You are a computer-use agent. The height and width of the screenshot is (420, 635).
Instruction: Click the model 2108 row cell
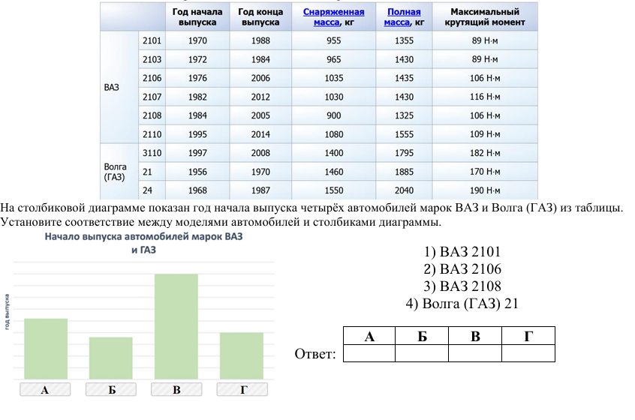pos(152,115)
